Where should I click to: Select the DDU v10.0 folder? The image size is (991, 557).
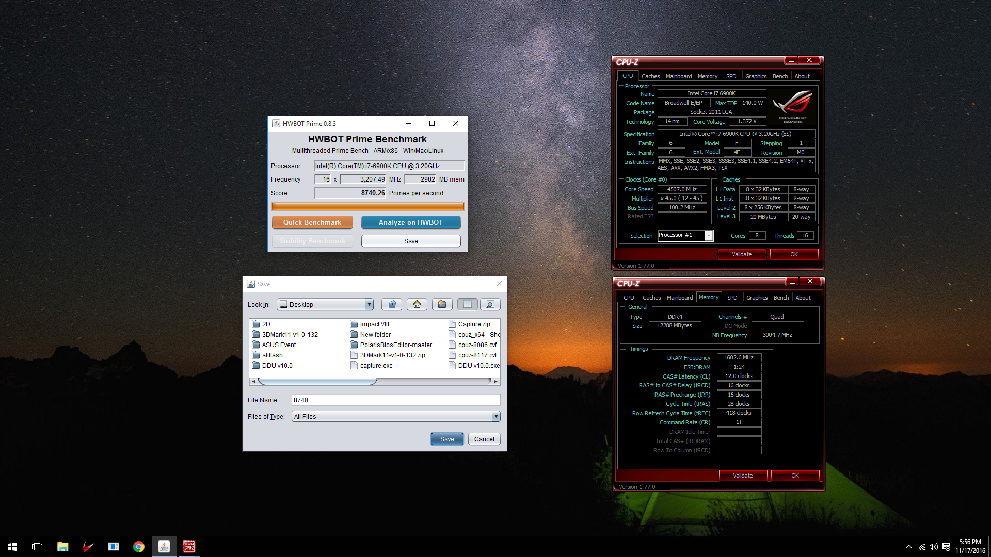click(x=273, y=366)
